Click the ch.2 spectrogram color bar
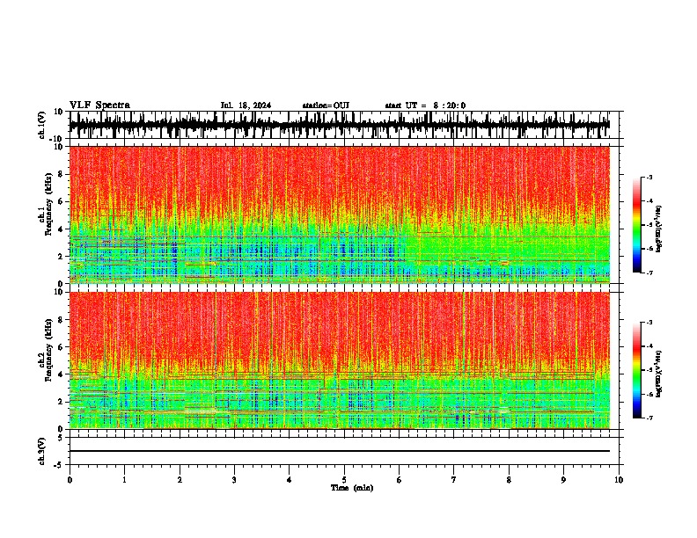 point(637,370)
